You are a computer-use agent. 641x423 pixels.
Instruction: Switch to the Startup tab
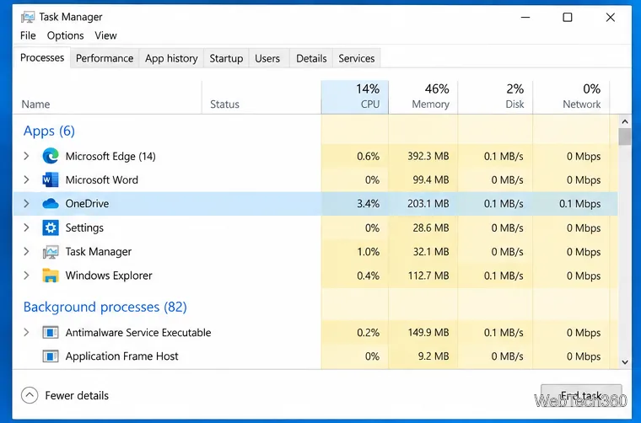(226, 58)
